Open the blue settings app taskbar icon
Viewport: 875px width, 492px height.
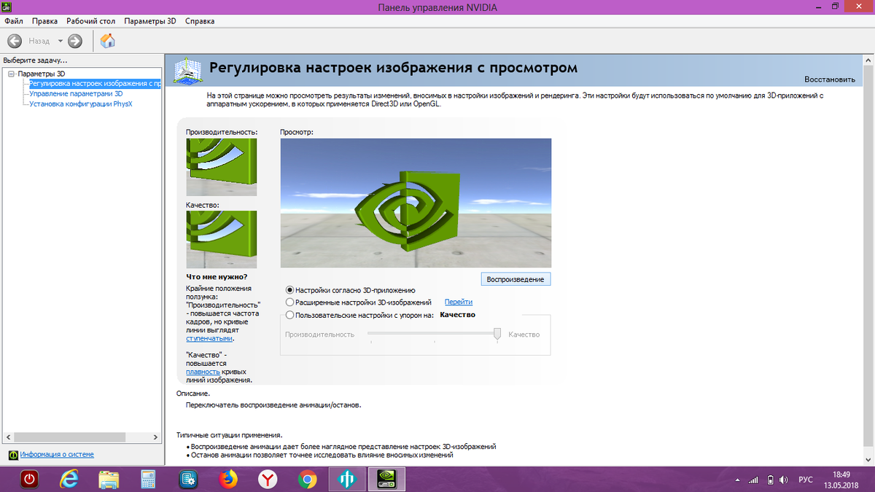point(188,479)
